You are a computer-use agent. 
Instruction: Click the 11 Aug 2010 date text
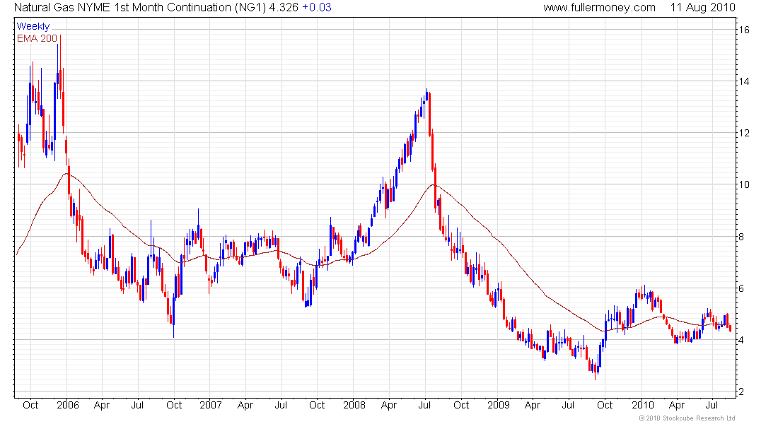pyautogui.click(x=702, y=8)
